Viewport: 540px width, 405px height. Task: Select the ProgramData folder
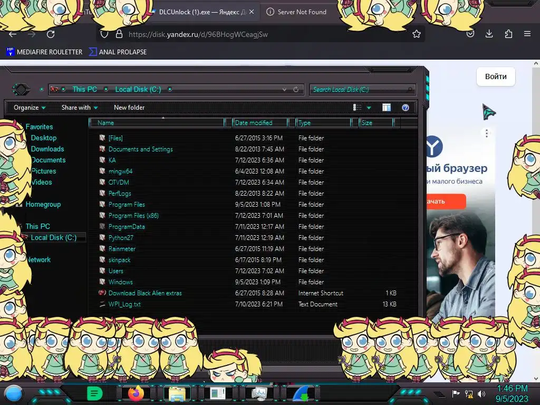pyautogui.click(x=127, y=227)
